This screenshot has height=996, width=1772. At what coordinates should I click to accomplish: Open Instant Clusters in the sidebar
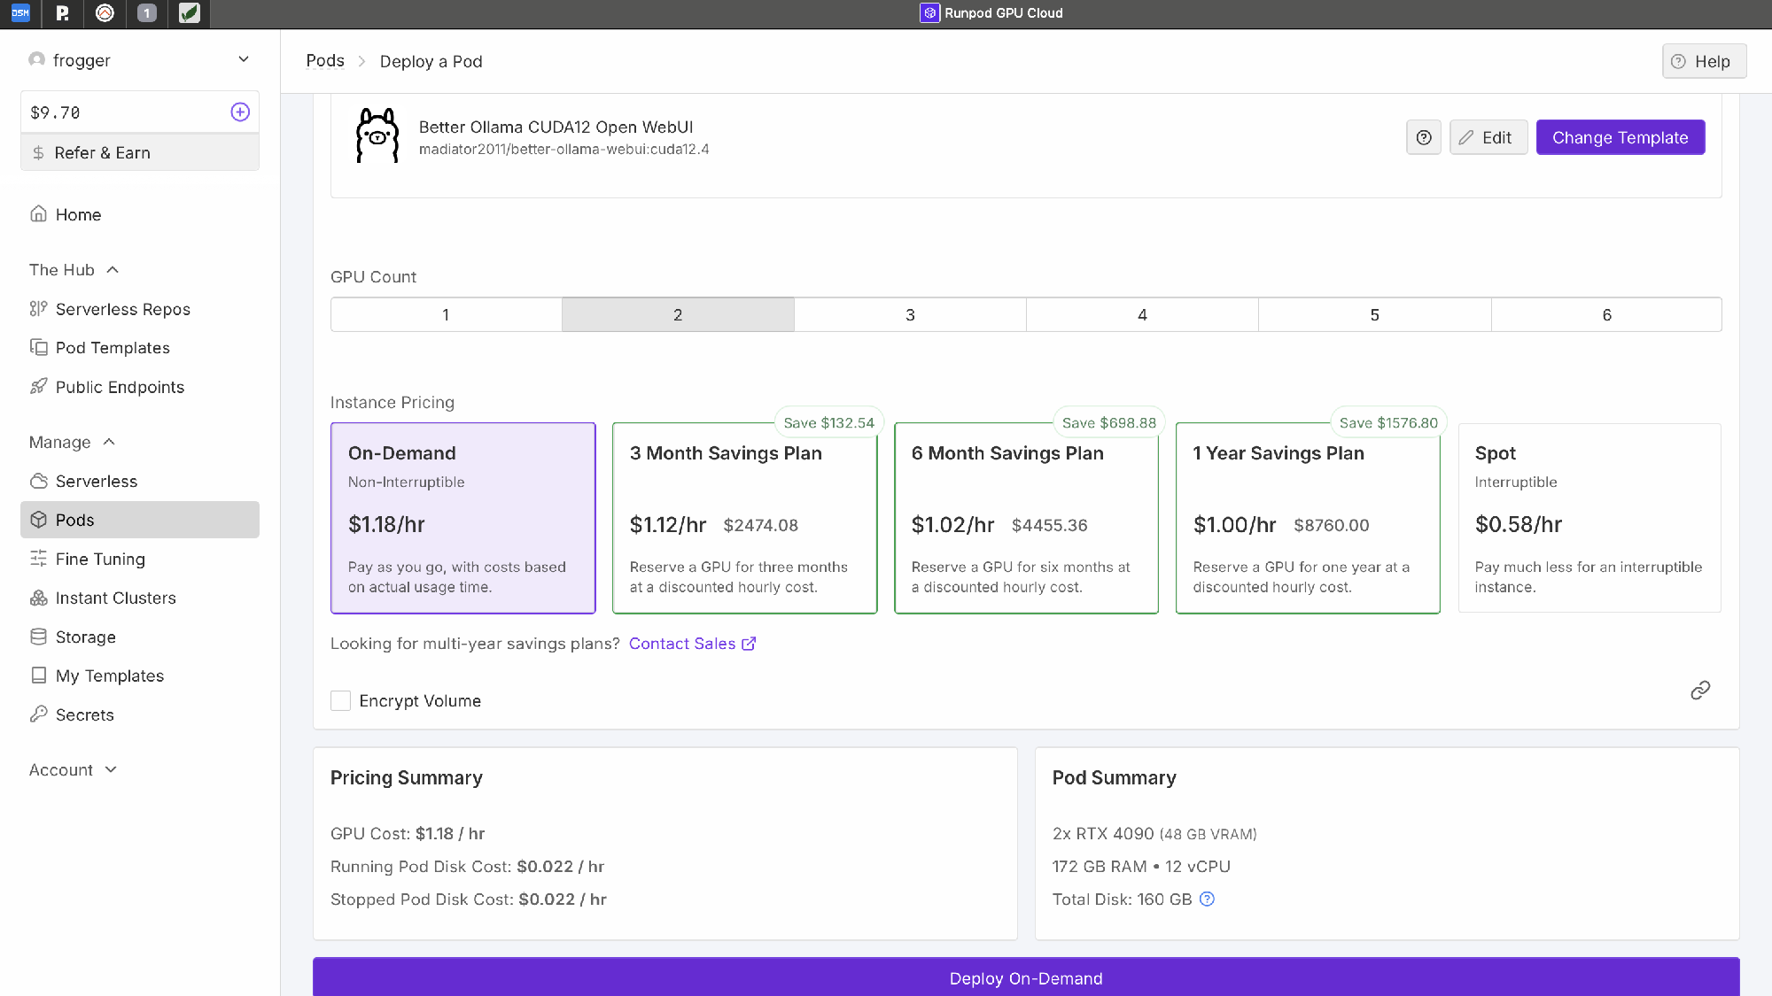click(115, 598)
